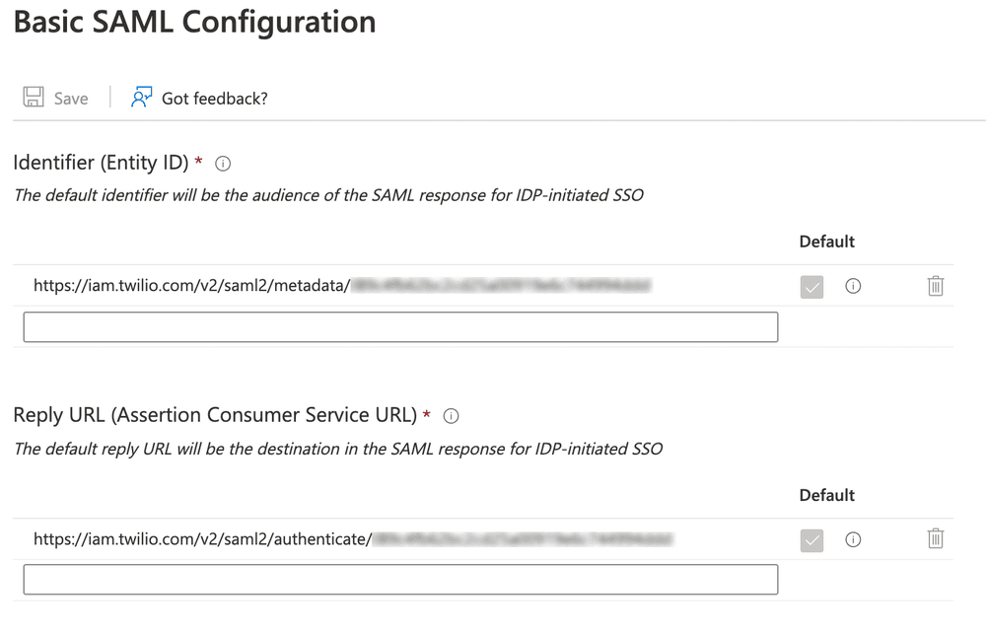Delete the Twilio metadata Identifier using its trash icon
This screenshot has height=631, width=986.
click(x=935, y=286)
